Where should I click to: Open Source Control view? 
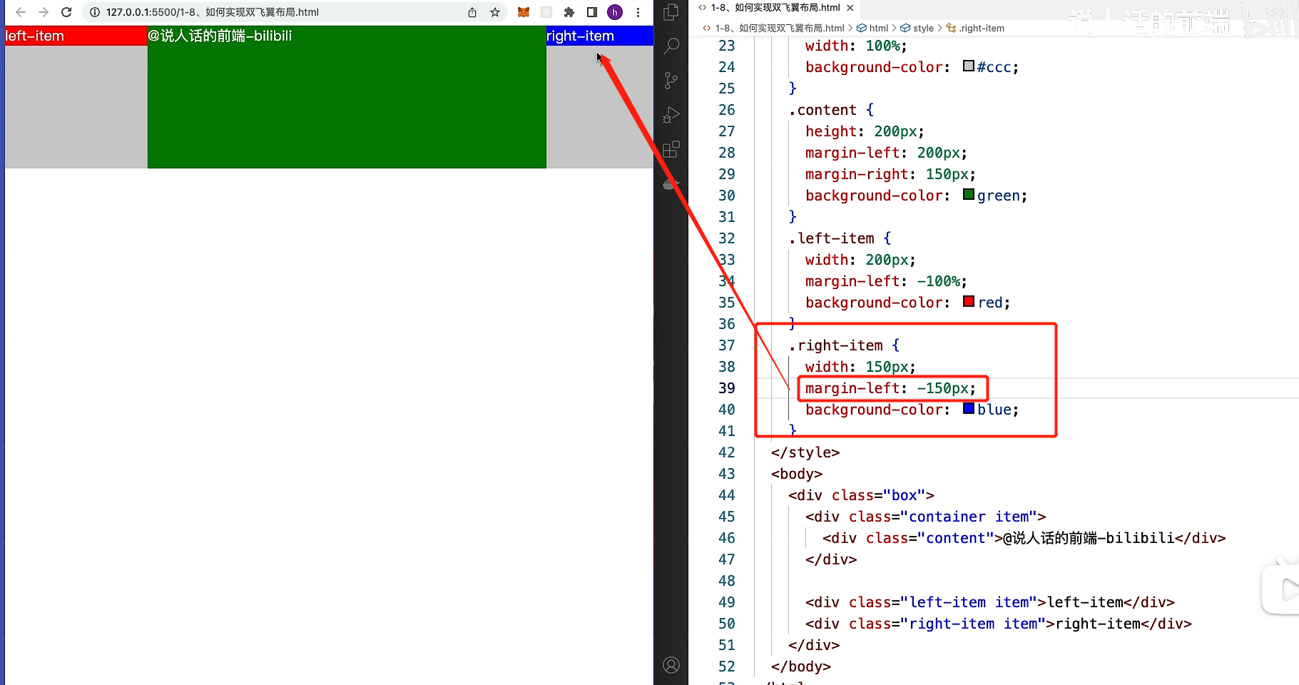point(671,81)
